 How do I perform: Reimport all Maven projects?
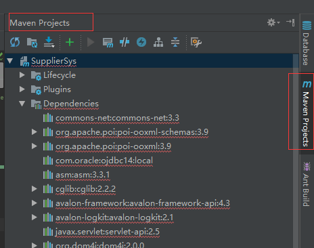tap(15, 42)
